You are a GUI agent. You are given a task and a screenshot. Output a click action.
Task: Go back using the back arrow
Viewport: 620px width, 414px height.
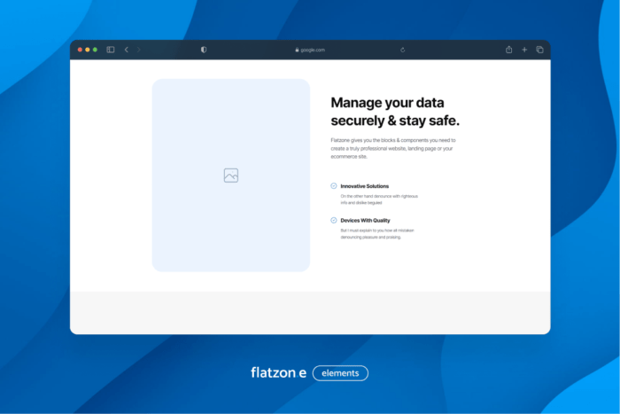pos(126,50)
